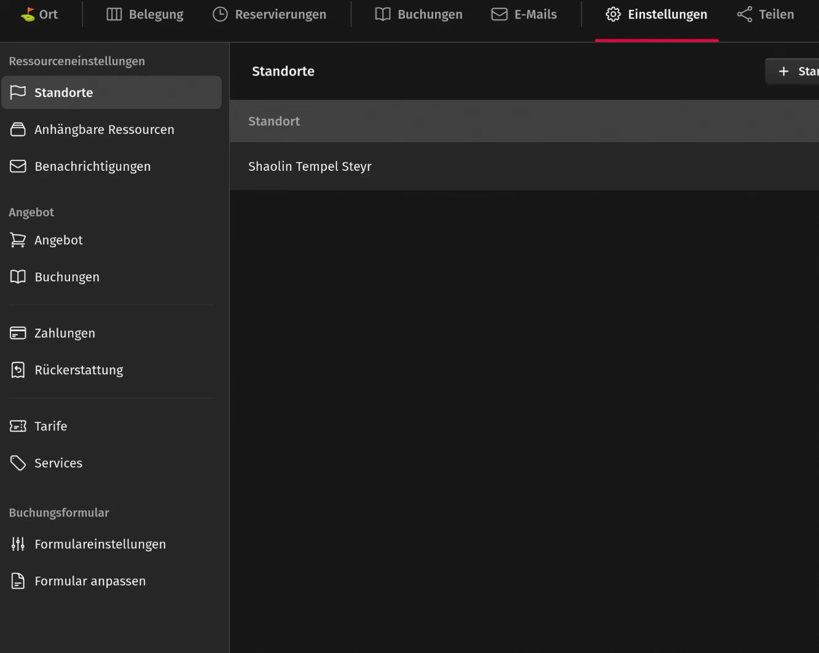
Task: Open the Formular anpassen page
Action: [x=90, y=581]
